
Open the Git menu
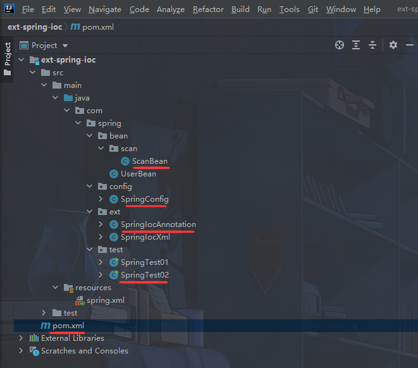pyautogui.click(x=313, y=9)
